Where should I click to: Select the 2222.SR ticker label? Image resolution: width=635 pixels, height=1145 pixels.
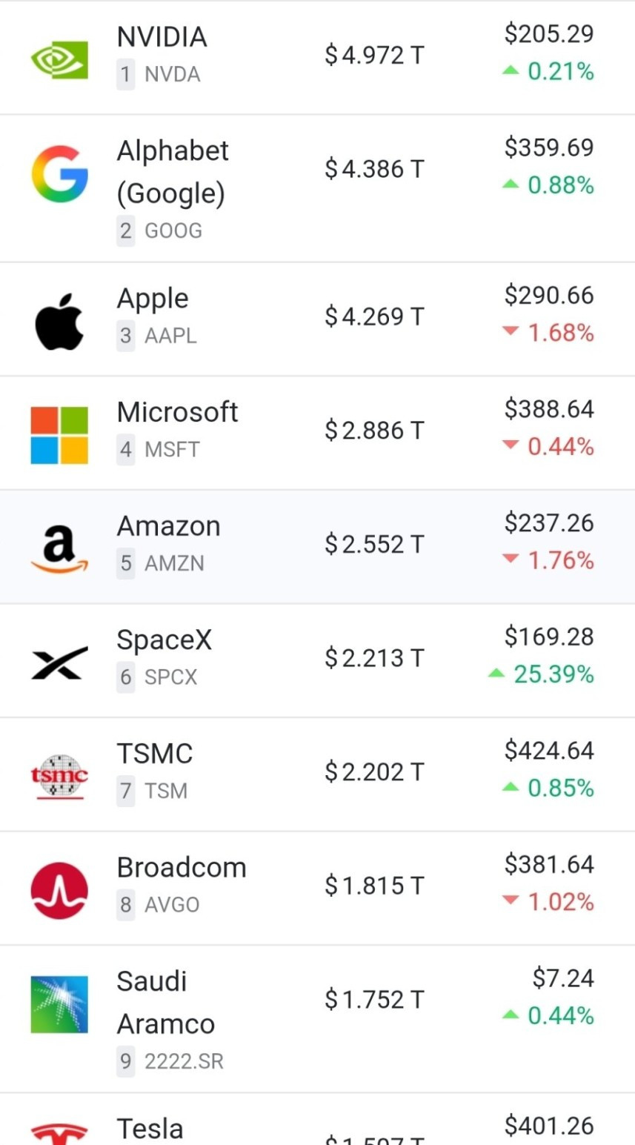(184, 1061)
